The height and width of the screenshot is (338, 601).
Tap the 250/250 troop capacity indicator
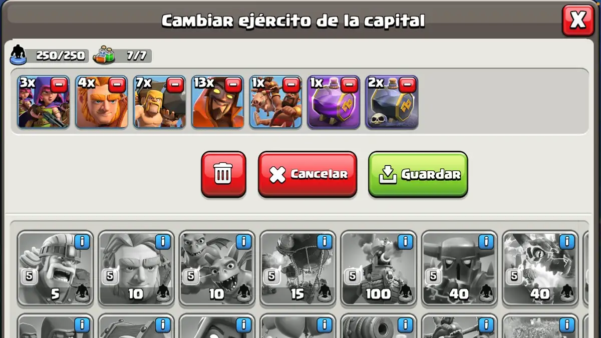pos(49,55)
